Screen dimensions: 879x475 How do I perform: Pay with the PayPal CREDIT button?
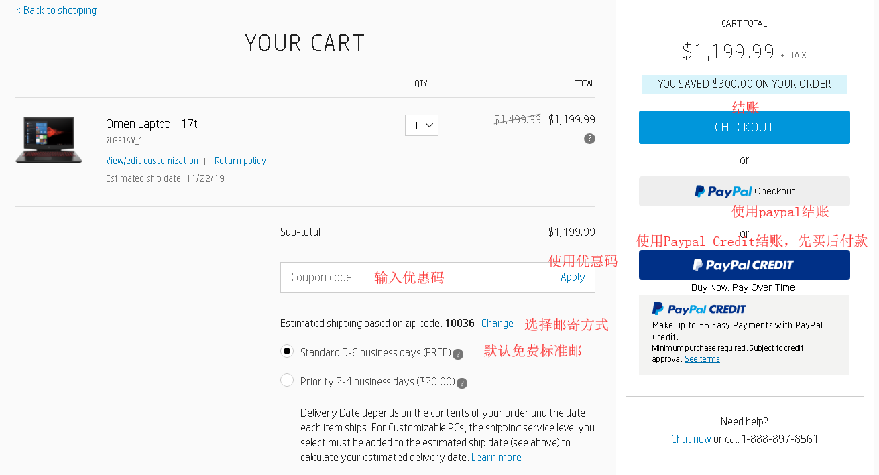744,265
